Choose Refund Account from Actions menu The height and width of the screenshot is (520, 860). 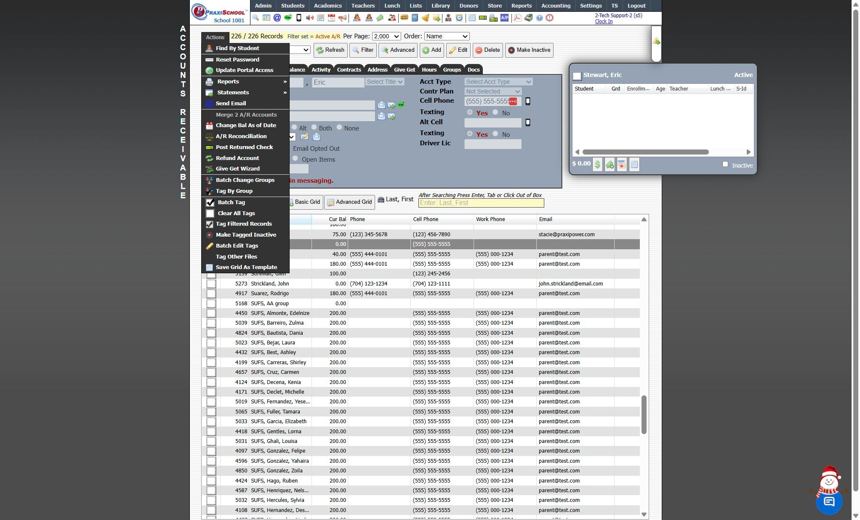(237, 158)
